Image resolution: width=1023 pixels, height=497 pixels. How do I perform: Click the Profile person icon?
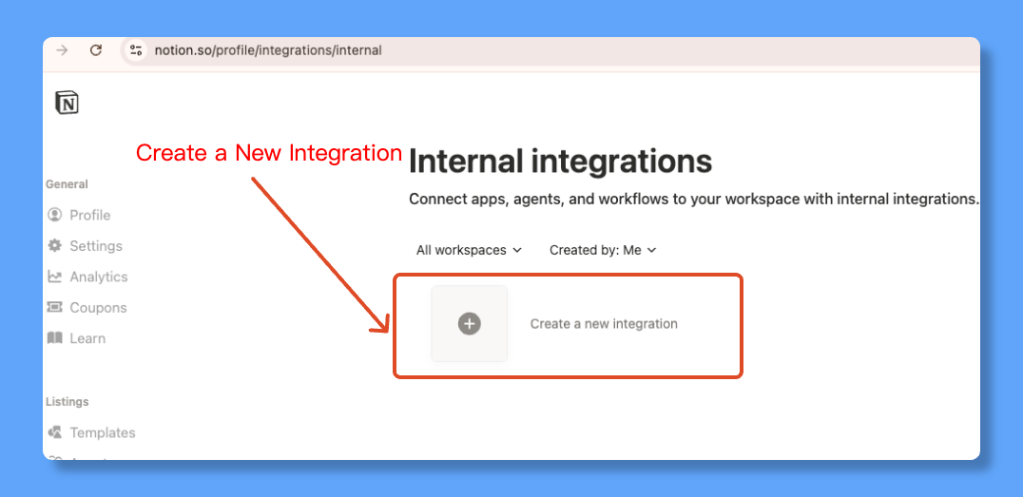click(x=55, y=215)
